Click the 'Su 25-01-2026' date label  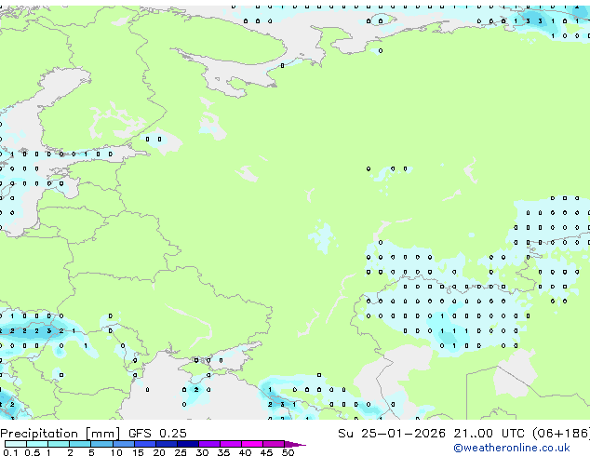click(x=392, y=434)
